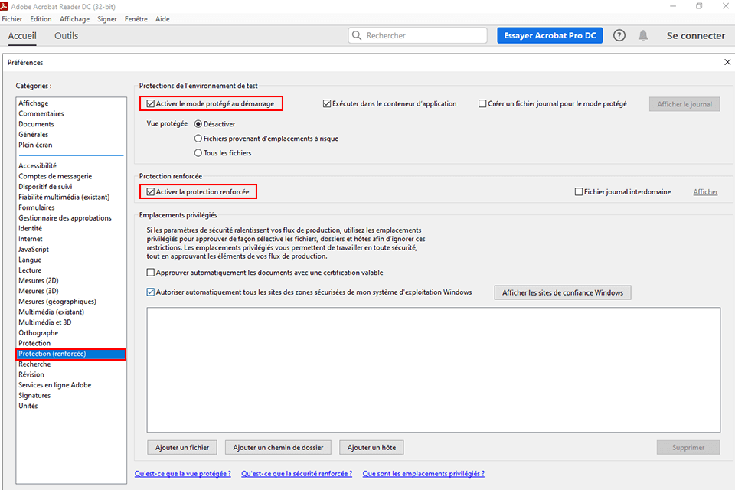Image resolution: width=735 pixels, height=490 pixels.
Task: Click the Supprimer button
Action: tap(688, 447)
